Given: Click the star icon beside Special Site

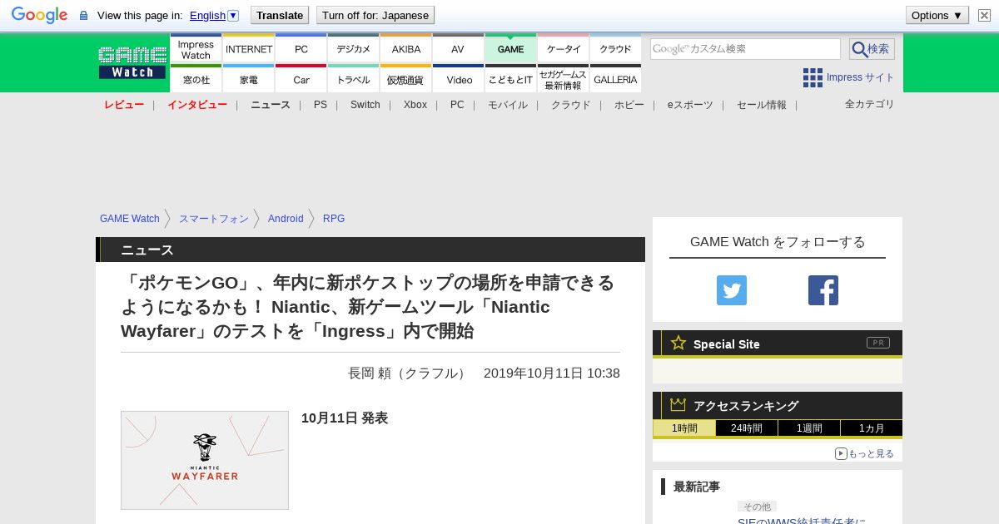Looking at the screenshot, I should click(678, 343).
